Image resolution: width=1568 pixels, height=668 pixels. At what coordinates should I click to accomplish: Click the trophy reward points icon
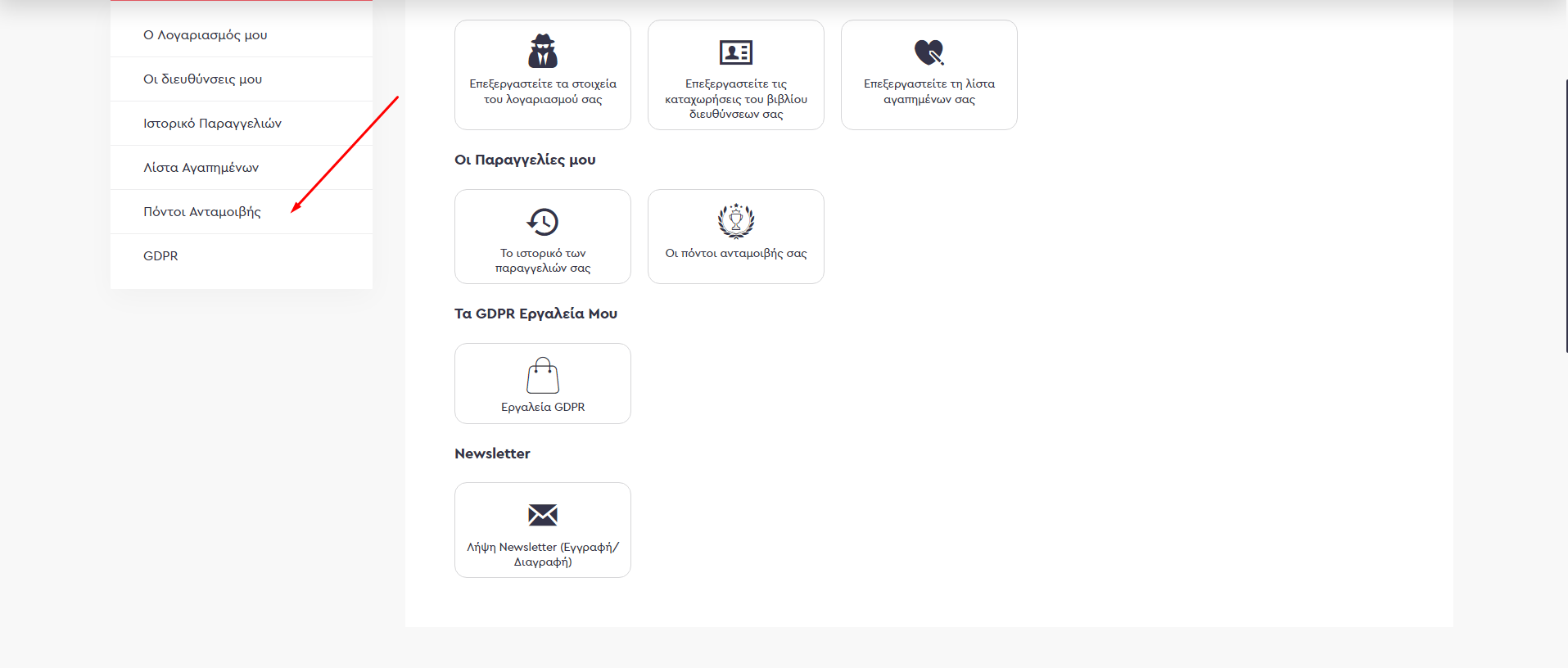pyautogui.click(x=735, y=221)
